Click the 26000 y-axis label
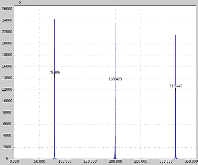Screen dimensions: 198x165 [7, 9]
